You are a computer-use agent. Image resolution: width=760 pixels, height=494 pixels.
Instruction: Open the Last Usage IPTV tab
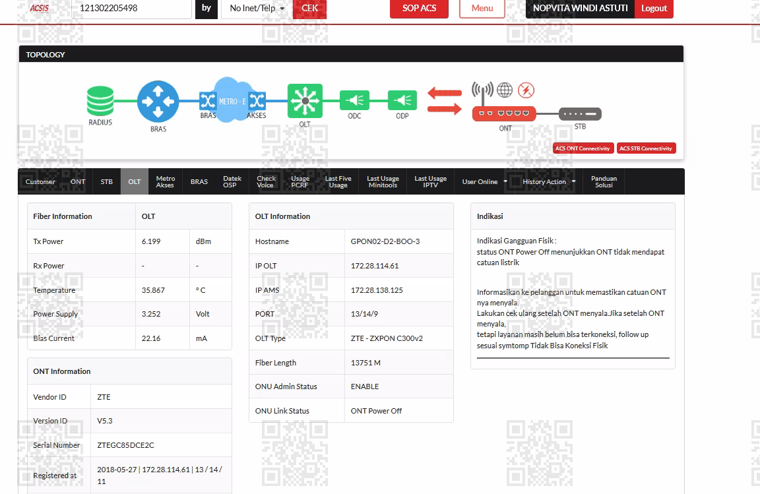[430, 182]
